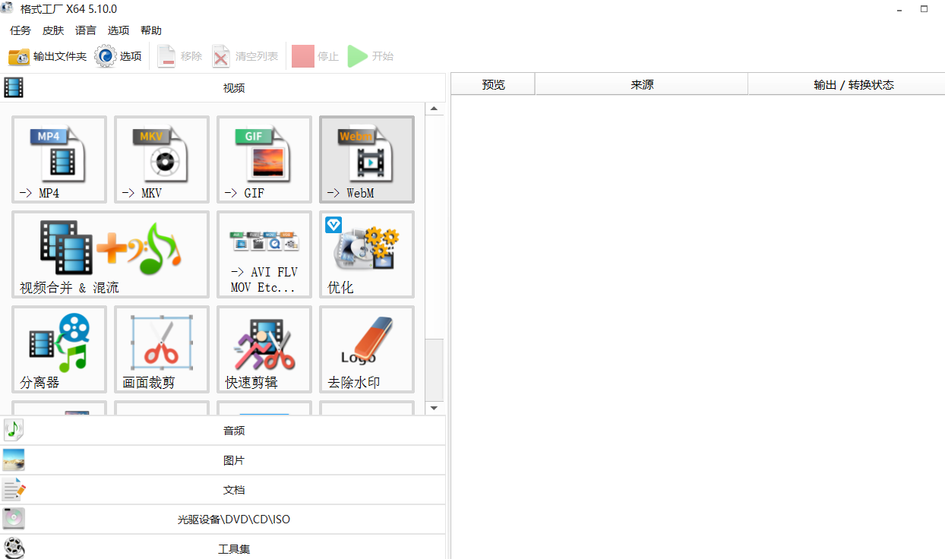The height and width of the screenshot is (559, 945).
Task: Click the 移除 toolbar button
Action: [x=179, y=56]
